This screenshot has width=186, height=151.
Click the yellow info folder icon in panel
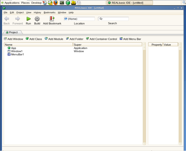click(x=74, y=3)
